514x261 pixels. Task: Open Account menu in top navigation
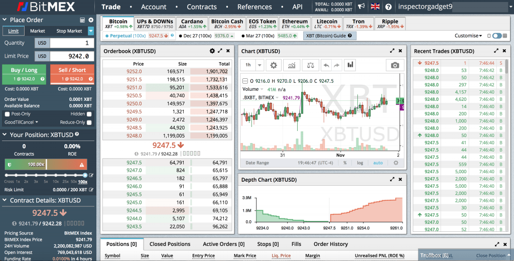pyautogui.click(x=154, y=7)
